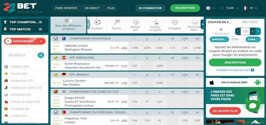
Task: Toggle Avec des diffusions en direct switch
Action: coord(68,21)
